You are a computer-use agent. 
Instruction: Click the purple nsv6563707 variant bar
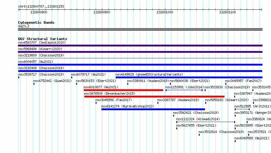[x=140, y=46]
